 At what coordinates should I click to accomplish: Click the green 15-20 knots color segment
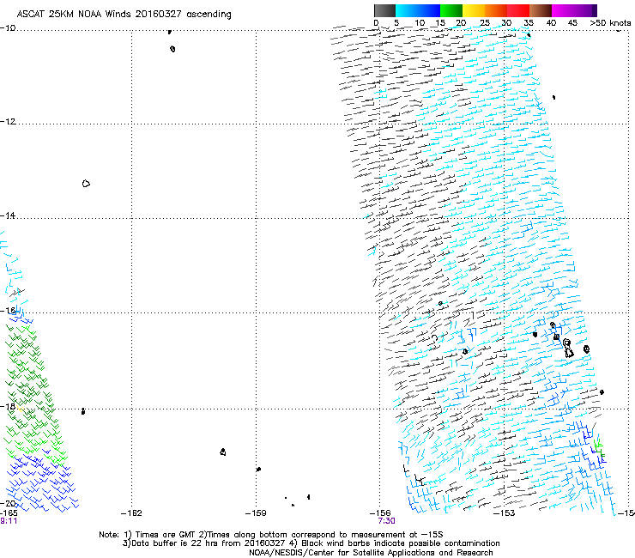pyautogui.click(x=451, y=10)
